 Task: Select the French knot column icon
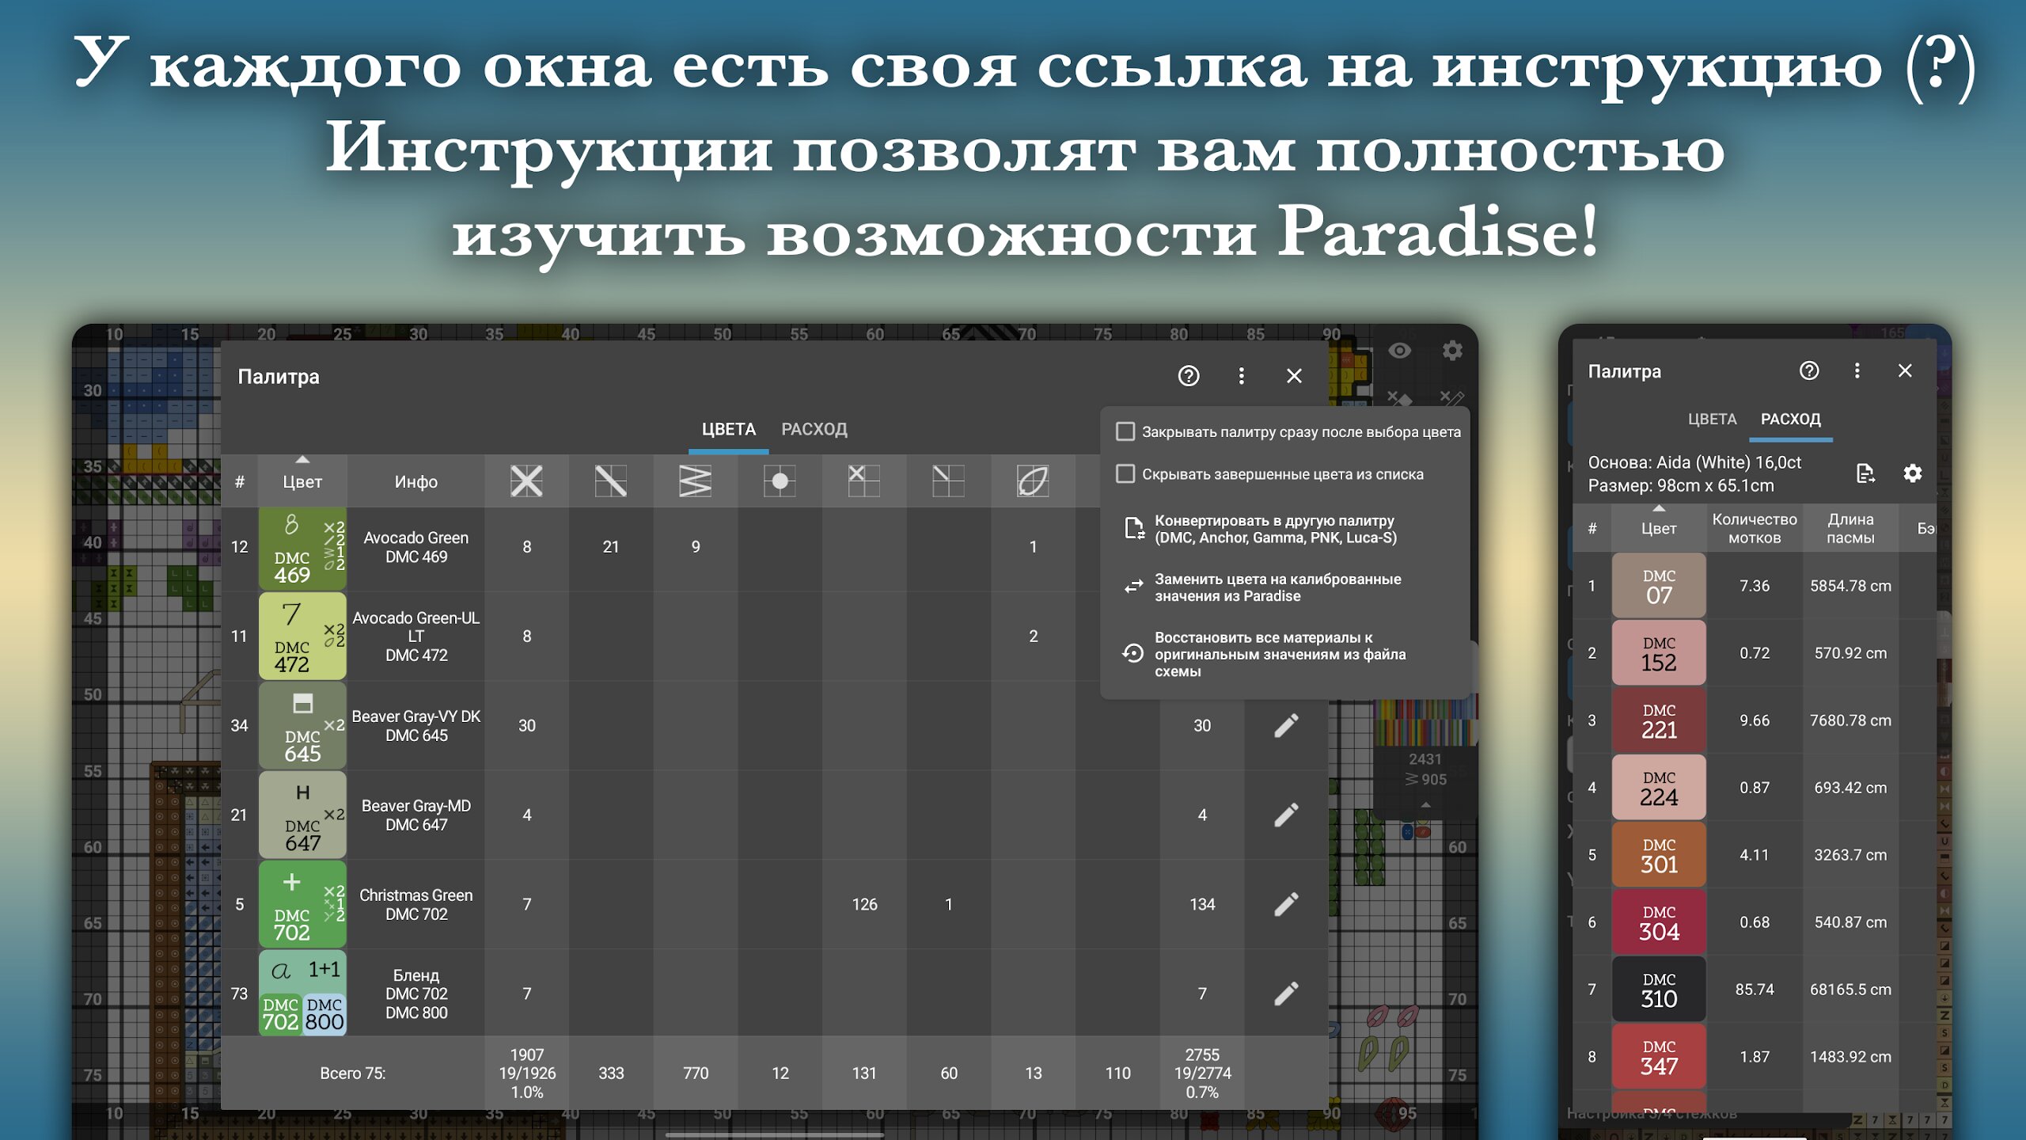tap(780, 481)
